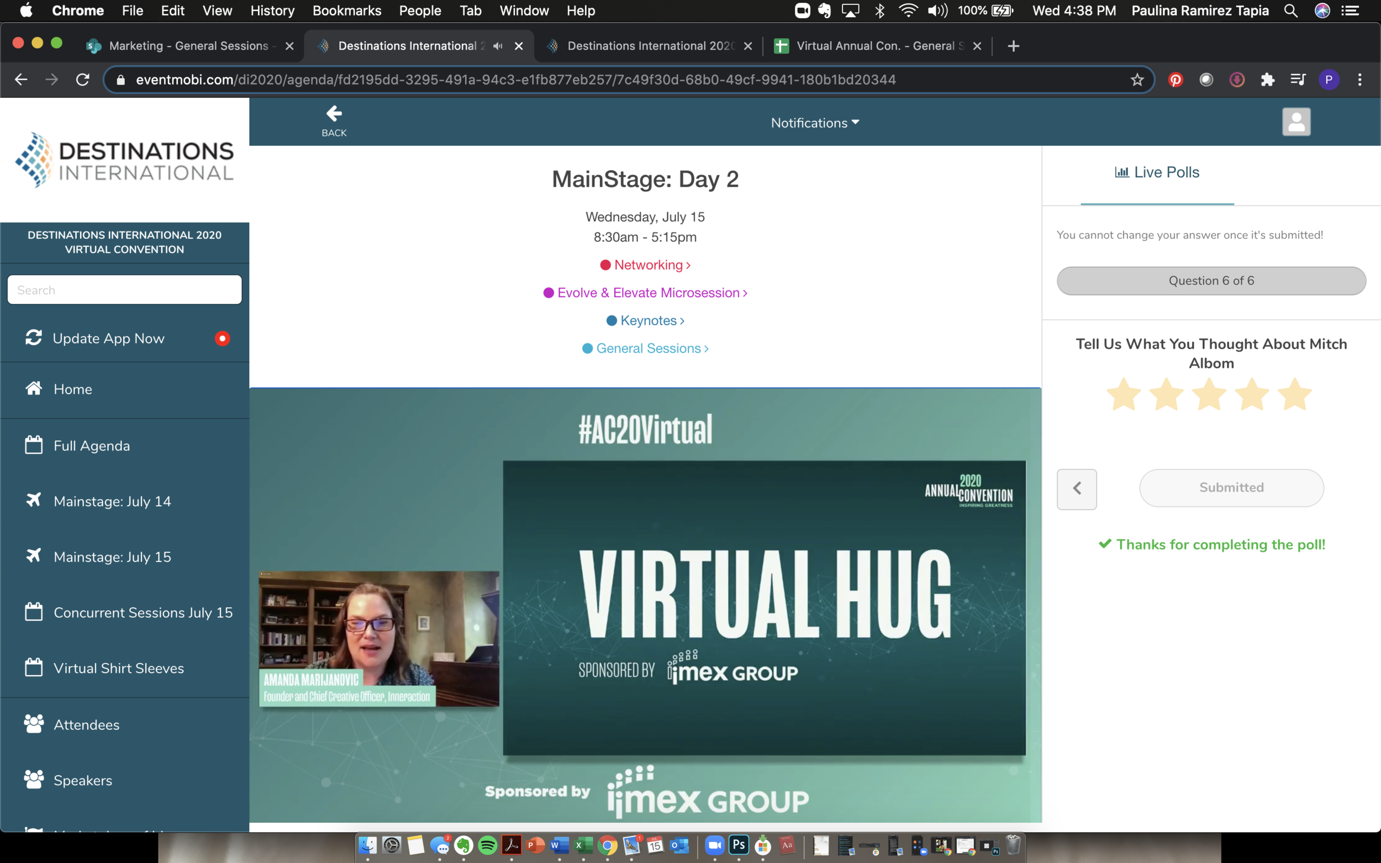Open the History menu
Image resolution: width=1381 pixels, height=863 pixels.
click(272, 11)
